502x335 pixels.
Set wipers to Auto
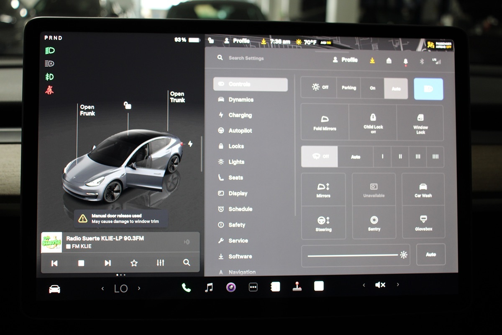[356, 157]
